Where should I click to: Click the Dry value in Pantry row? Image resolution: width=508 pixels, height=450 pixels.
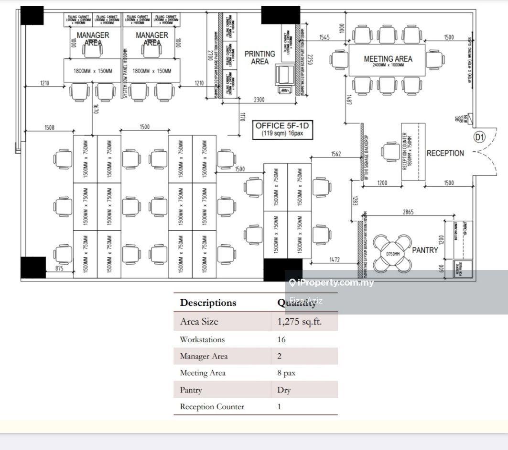click(x=284, y=390)
